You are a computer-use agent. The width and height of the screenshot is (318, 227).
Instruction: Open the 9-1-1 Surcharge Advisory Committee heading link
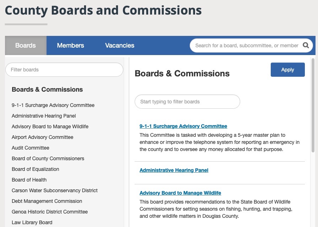click(x=183, y=126)
